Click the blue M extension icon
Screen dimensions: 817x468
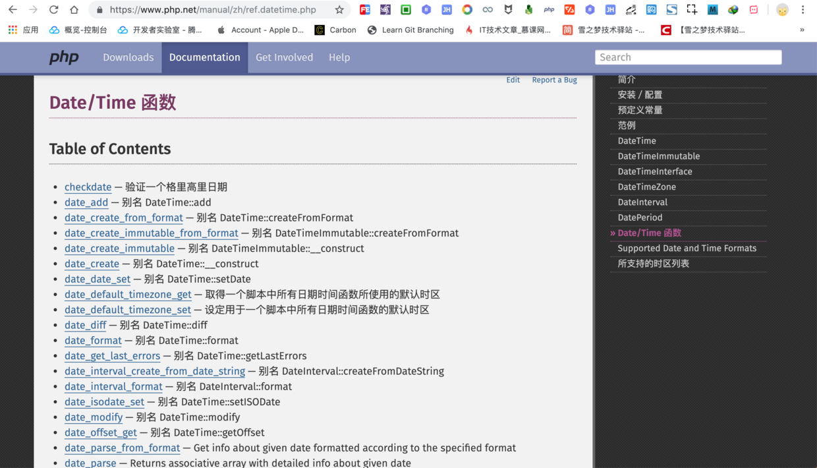[713, 9]
